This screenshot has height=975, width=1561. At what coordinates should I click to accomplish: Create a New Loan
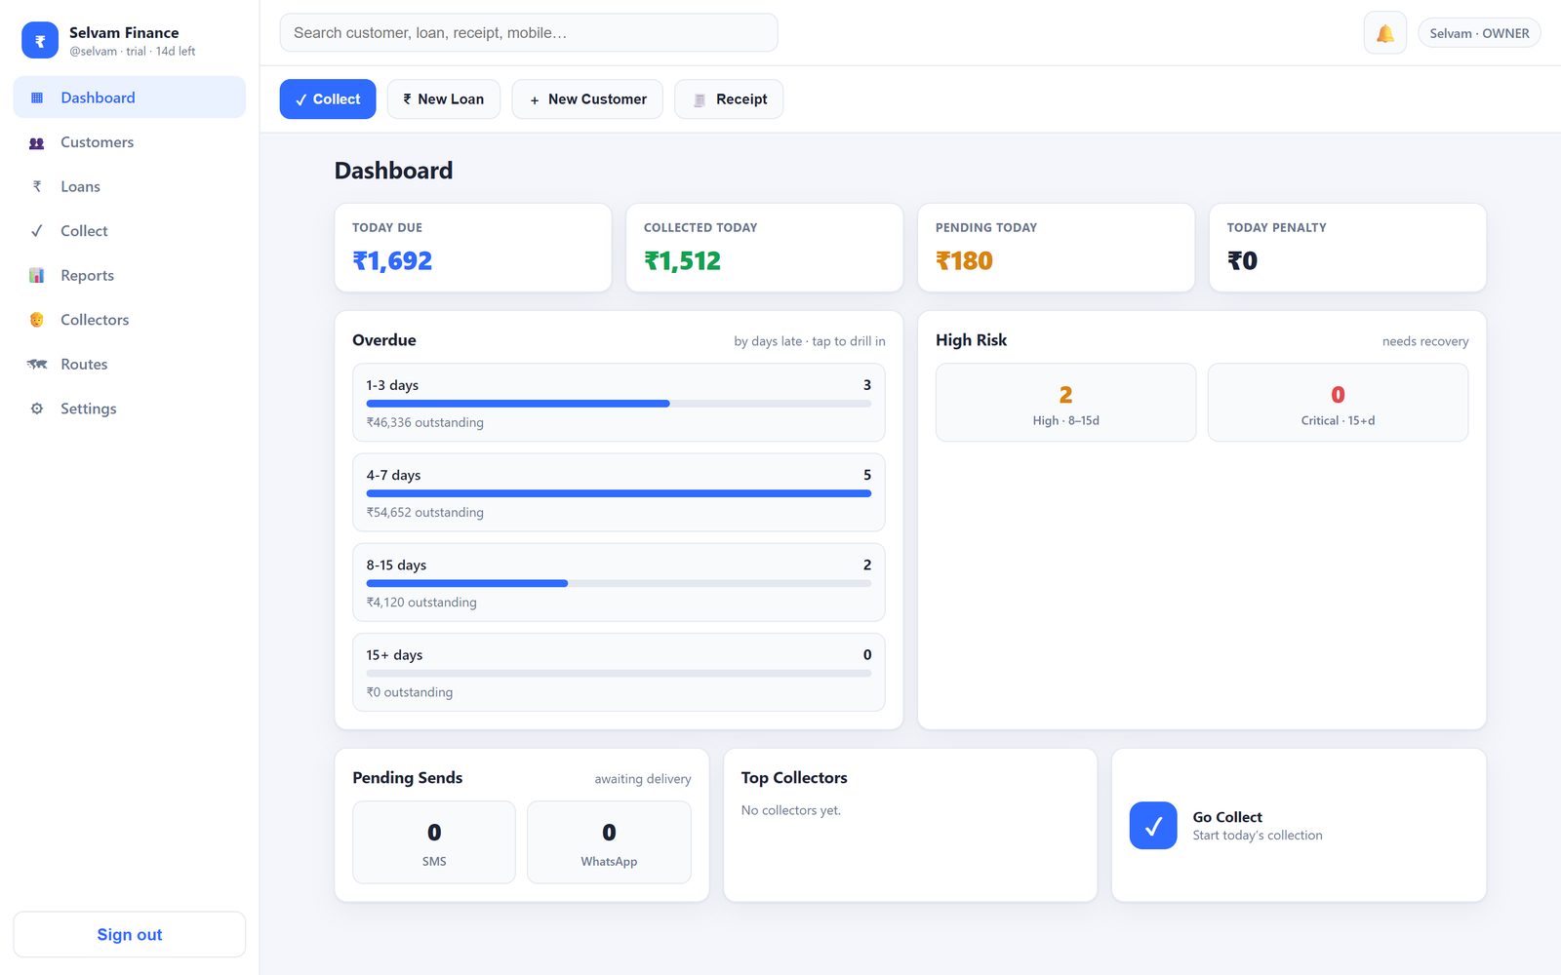444,99
